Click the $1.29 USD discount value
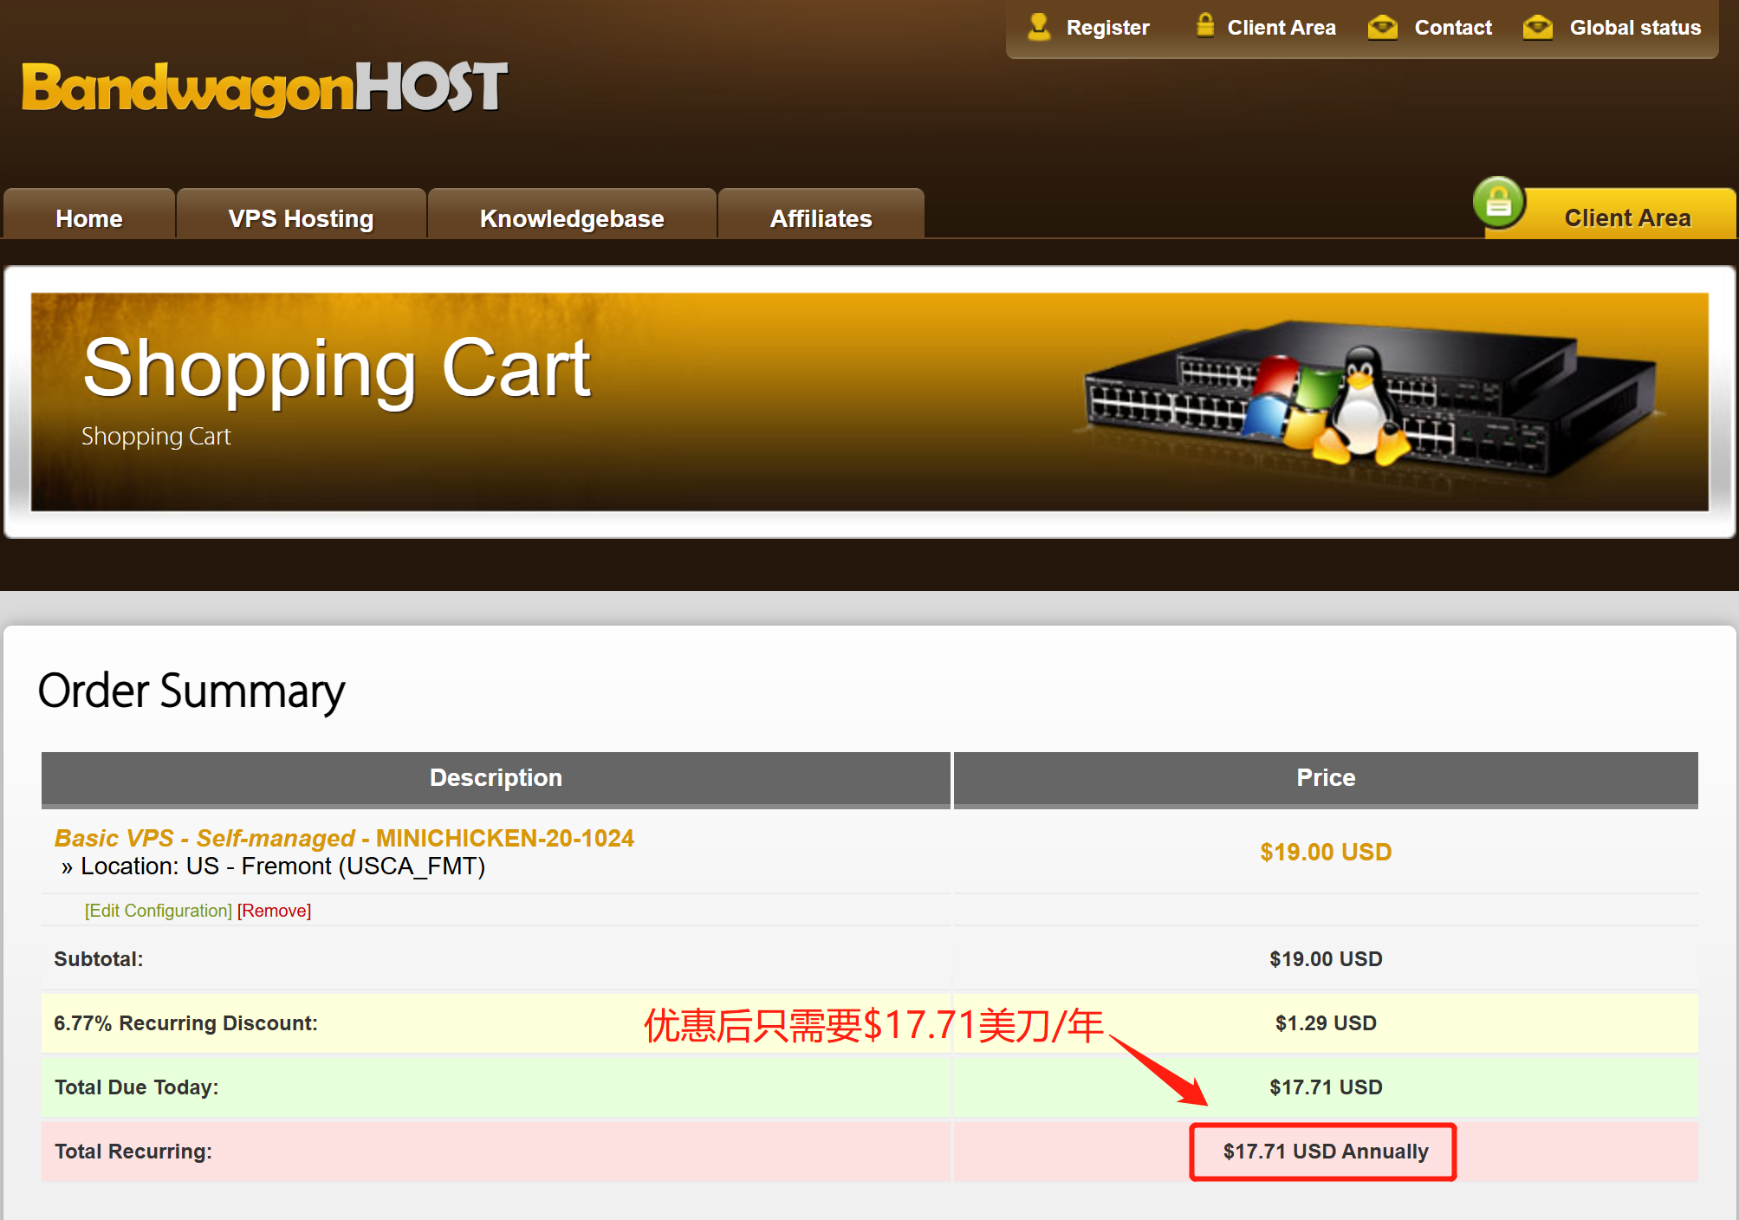Screen dimensions: 1739x1220 tap(1326, 1023)
